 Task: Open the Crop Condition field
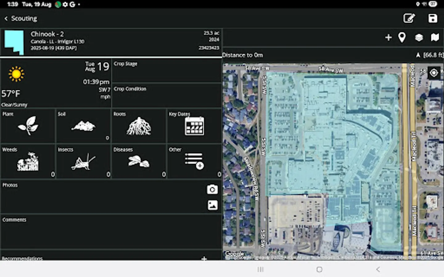pos(166,95)
